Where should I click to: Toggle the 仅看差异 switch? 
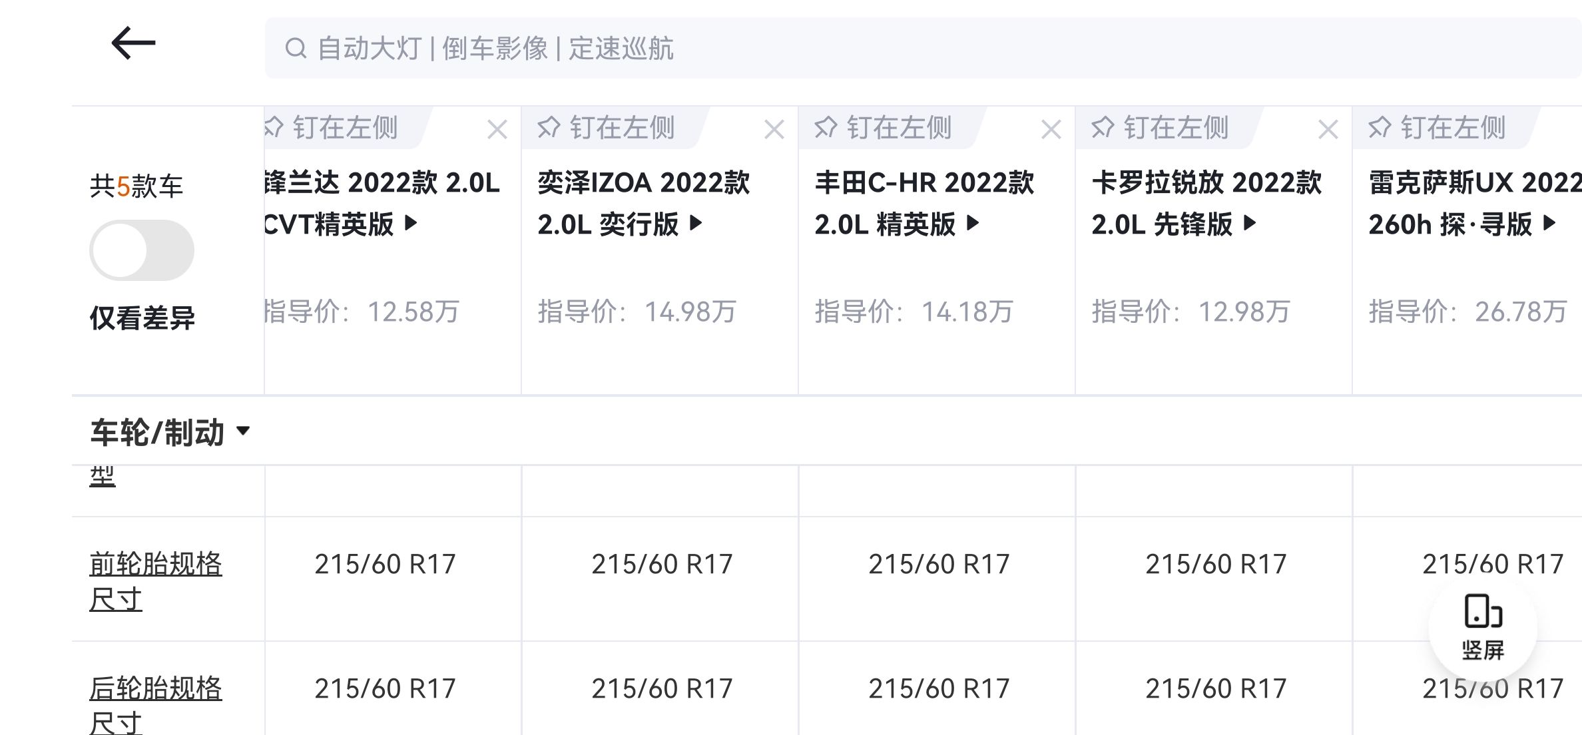[x=142, y=251]
